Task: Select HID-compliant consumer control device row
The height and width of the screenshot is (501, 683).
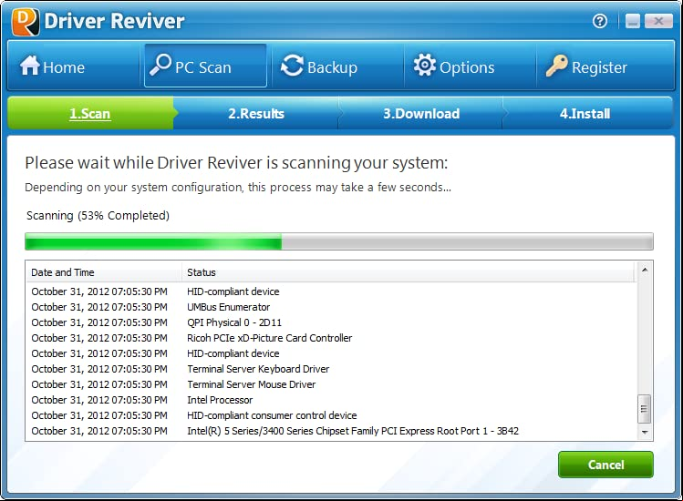Action: [x=331, y=415]
